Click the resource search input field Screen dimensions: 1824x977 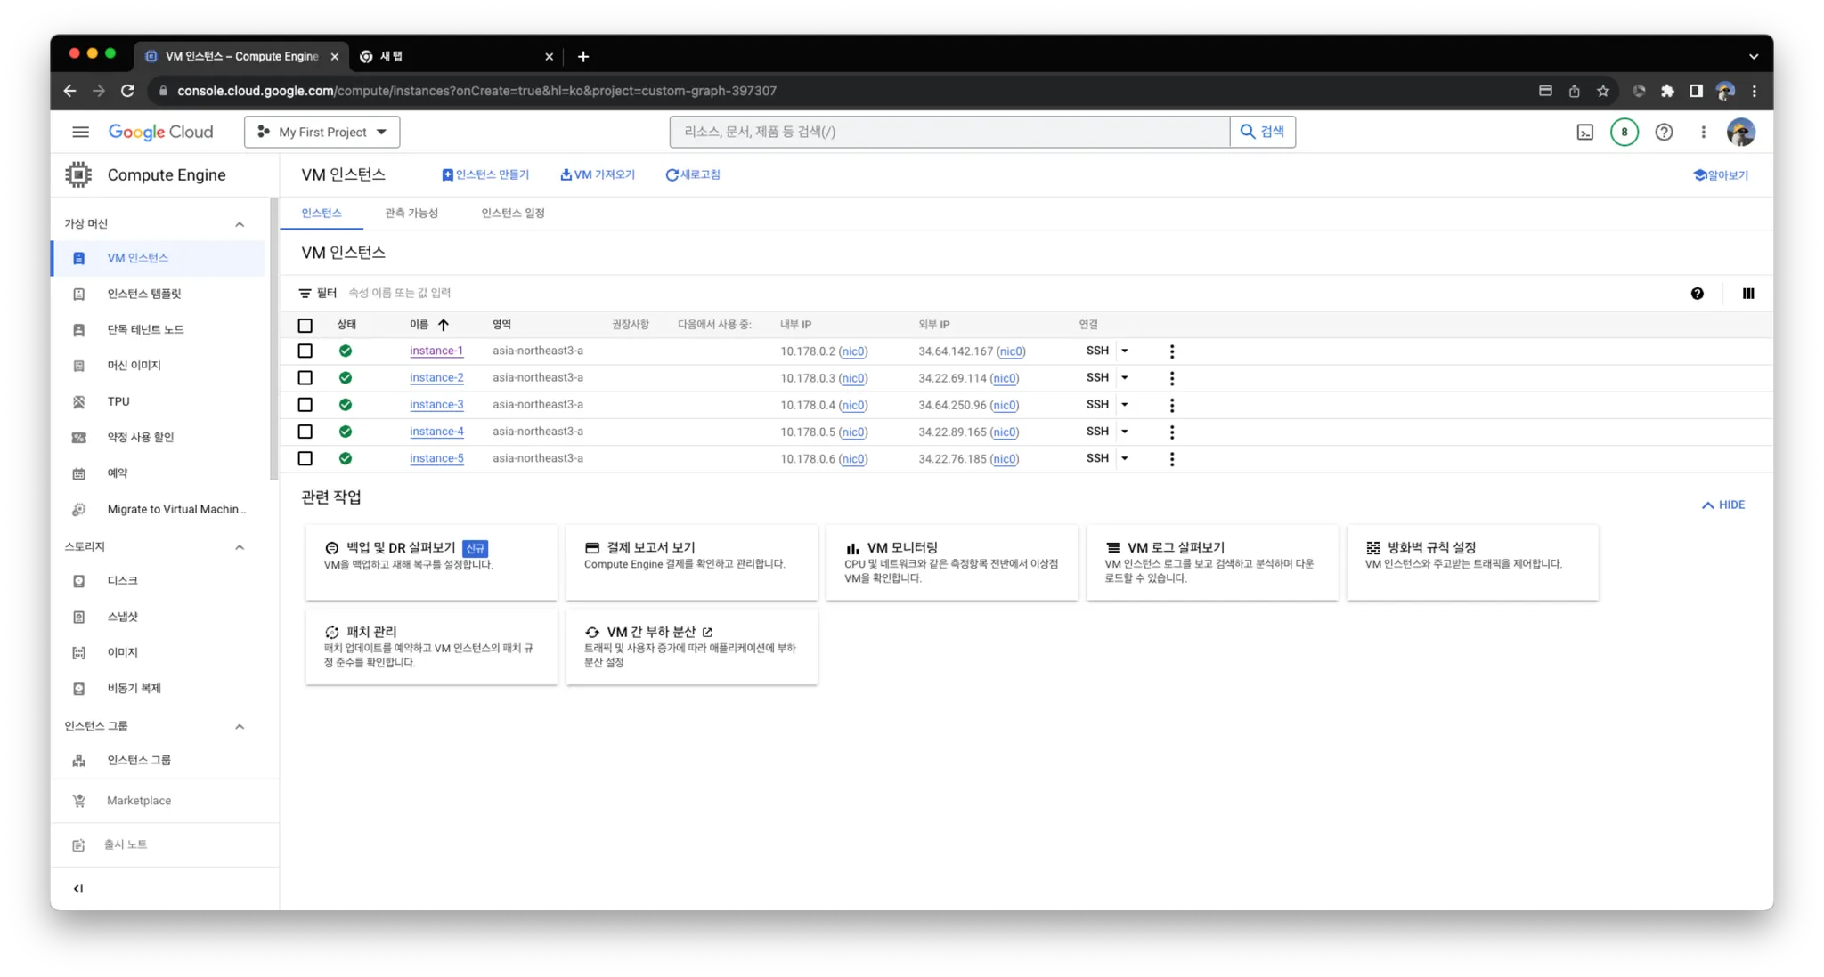pyautogui.click(x=949, y=132)
